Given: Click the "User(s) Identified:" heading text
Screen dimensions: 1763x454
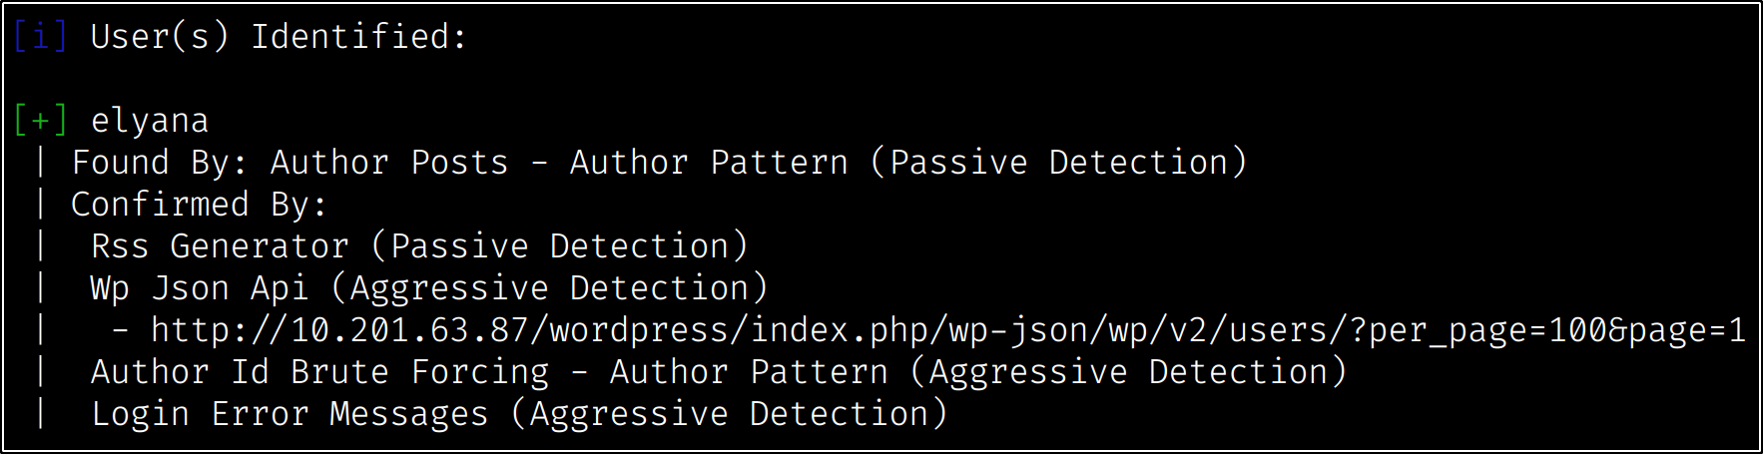Looking at the screenshot, I should click(x=279, y=37).
